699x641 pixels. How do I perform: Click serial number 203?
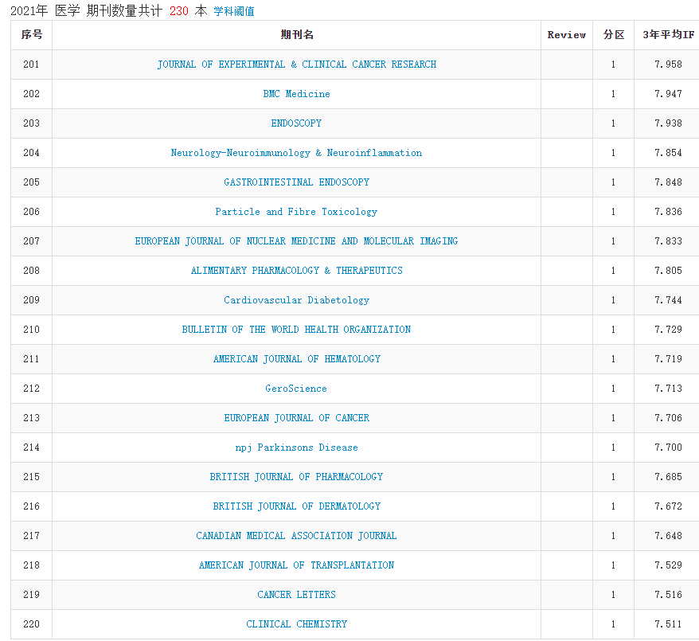(31, 123)
